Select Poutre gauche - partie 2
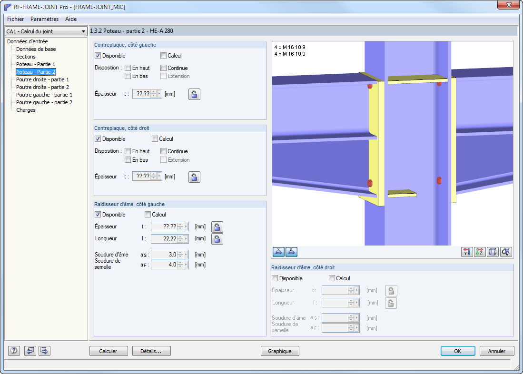The height and width of the screenshot is (374, 523). [x=44, y=102]
